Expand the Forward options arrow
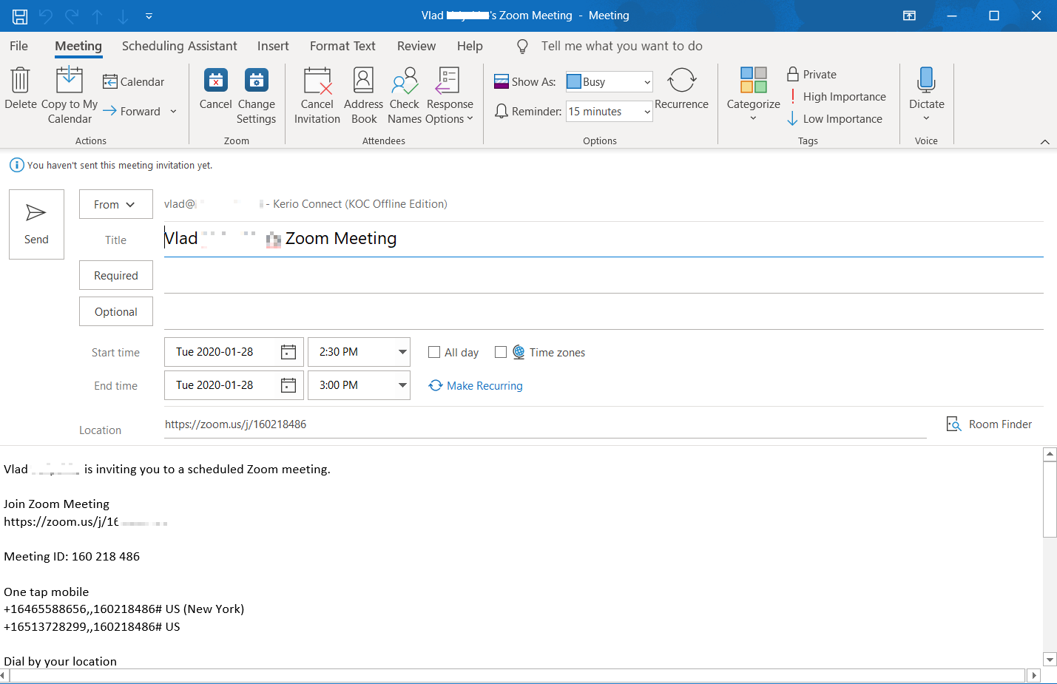 point(173,111)
